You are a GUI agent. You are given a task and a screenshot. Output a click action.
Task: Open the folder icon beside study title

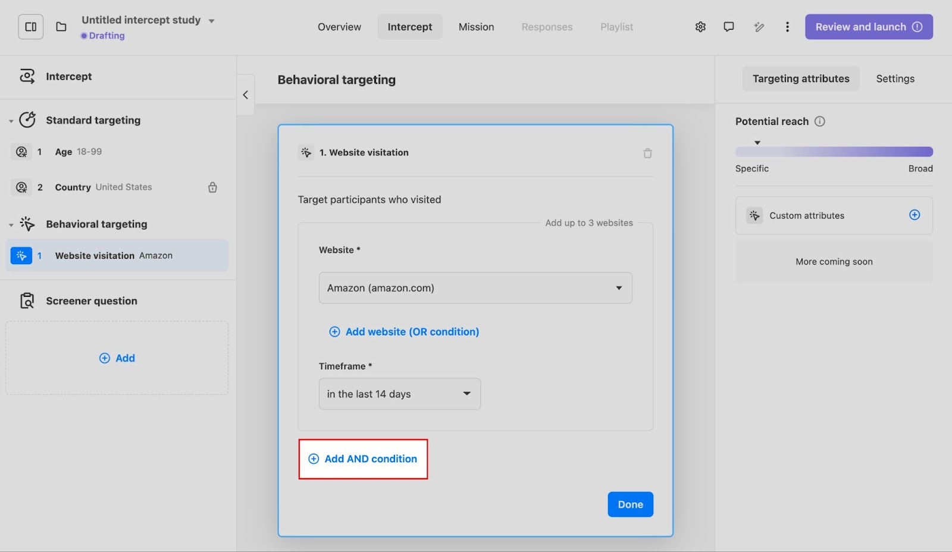pyautogui.click(x=61, y=27)
